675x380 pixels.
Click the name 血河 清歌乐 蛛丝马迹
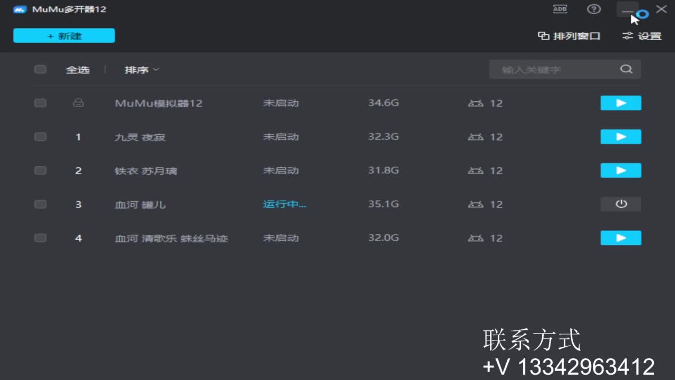coord(171,239)
